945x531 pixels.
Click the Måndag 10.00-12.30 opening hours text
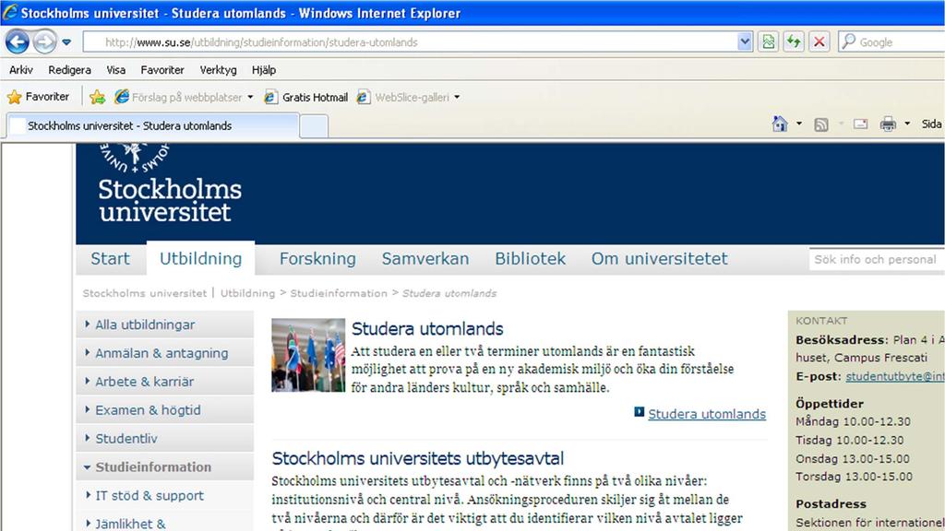click(853, 421)
